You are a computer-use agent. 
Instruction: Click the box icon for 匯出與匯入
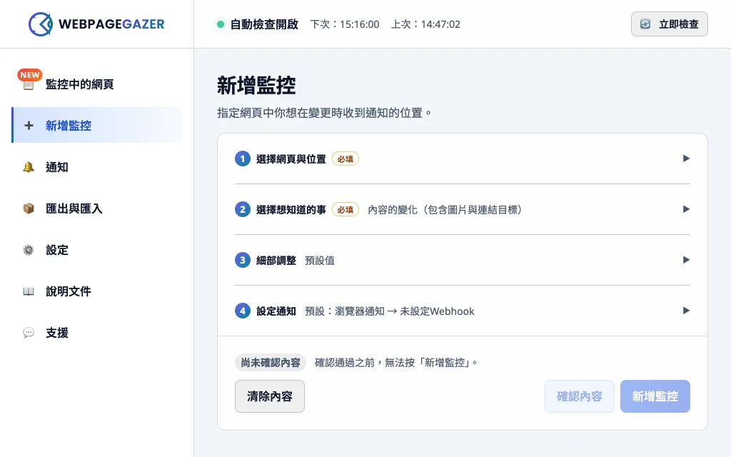[29, 209]
